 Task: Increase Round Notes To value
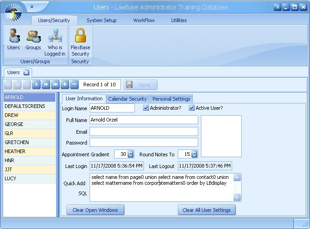point(195,152)
